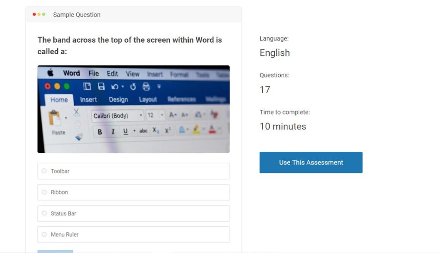Select the Toolbar answer option
The height and width of the screenshot is (253, 441).
click(x=134, y=171)
